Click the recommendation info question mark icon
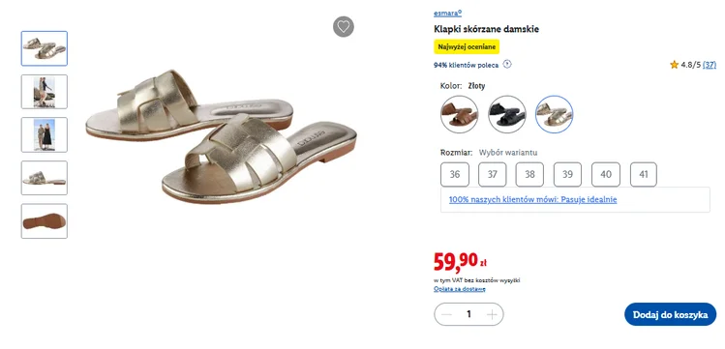The width and height of the screenshot is (725, 349). [507, 64]
